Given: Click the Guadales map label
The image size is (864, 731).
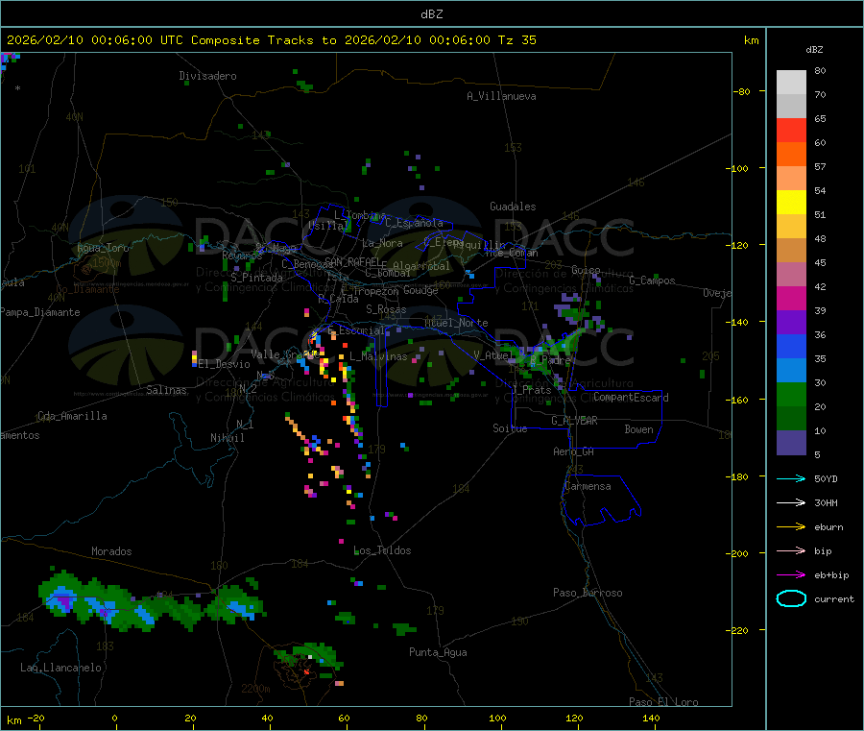Looking at the screenshot, I should point(513,207).
